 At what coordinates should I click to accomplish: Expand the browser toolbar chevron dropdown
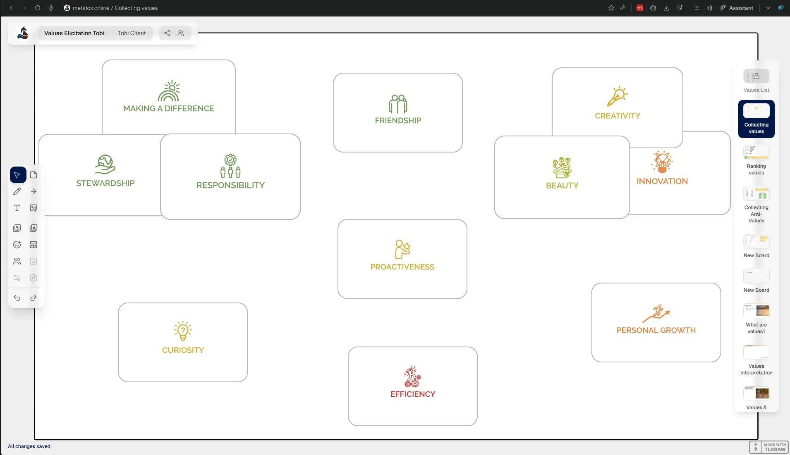pyautogui.click(x=768, y=8)
